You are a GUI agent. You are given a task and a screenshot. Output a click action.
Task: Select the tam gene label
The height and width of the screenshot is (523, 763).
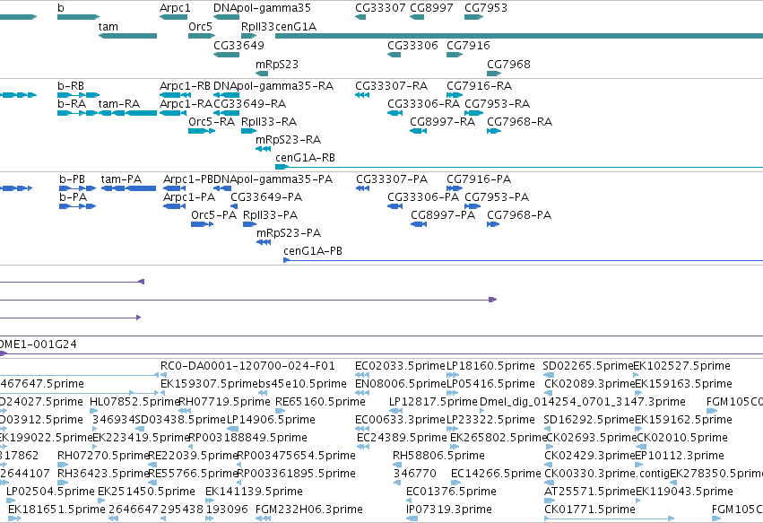(108, 27)
